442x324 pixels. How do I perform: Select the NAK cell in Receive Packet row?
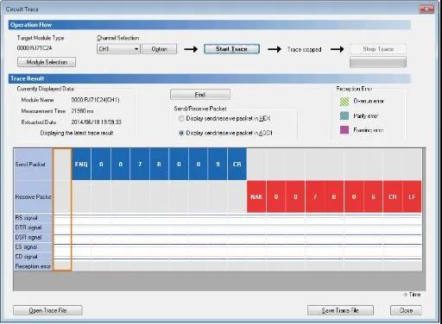256,196
